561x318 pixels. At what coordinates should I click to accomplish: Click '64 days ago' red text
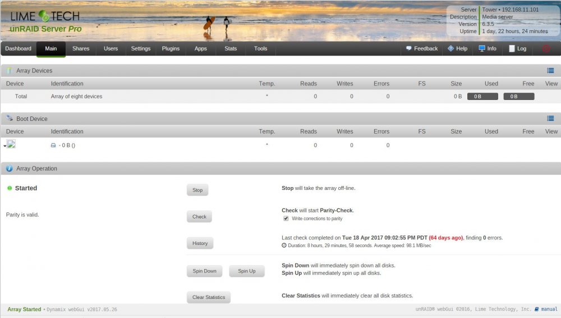(x=446, y=238)
